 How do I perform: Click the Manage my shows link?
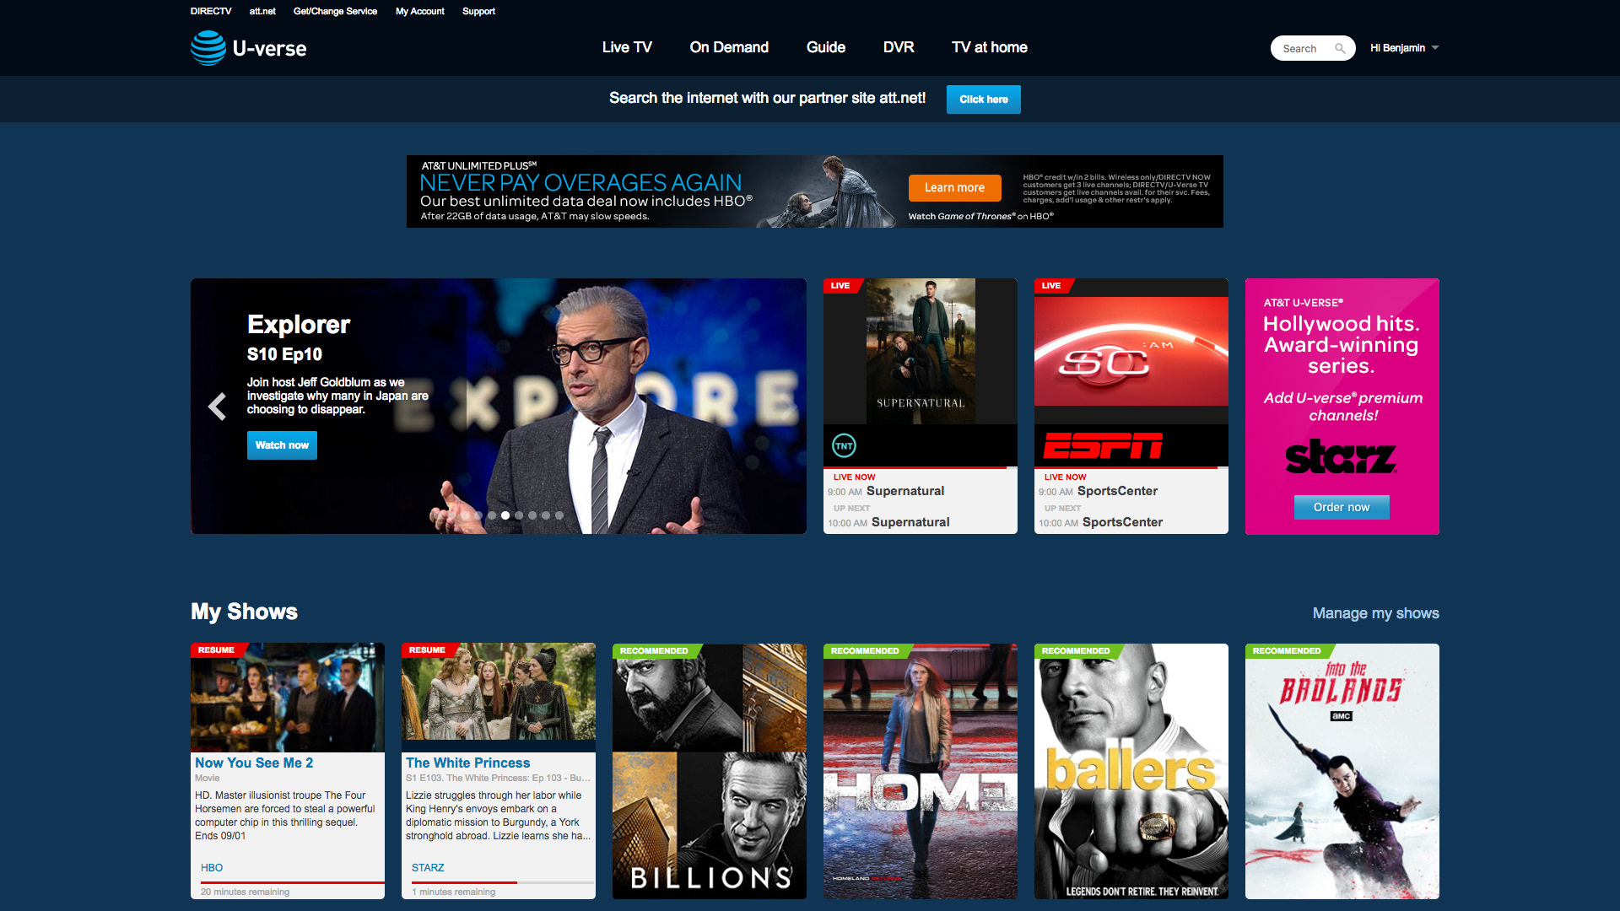point(1375,613)
